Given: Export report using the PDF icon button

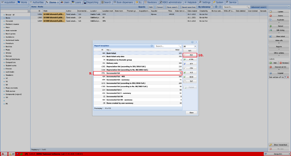Looking at the screenshot, I should [190, 55].
